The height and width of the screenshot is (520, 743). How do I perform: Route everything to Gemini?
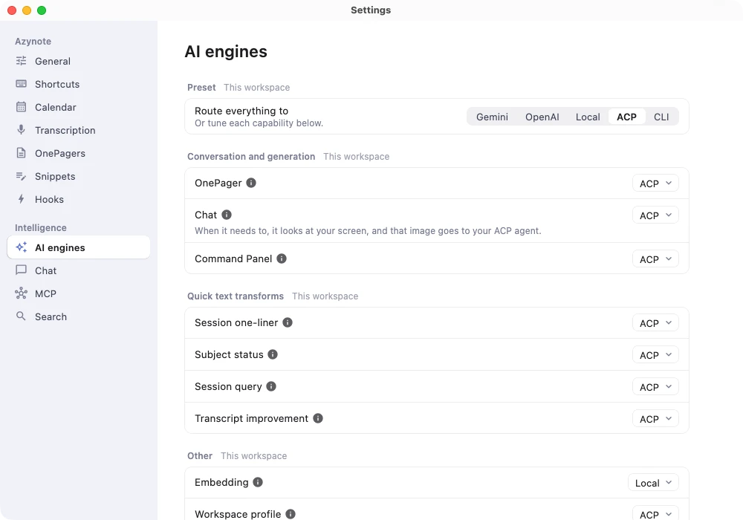click(492, 117)
